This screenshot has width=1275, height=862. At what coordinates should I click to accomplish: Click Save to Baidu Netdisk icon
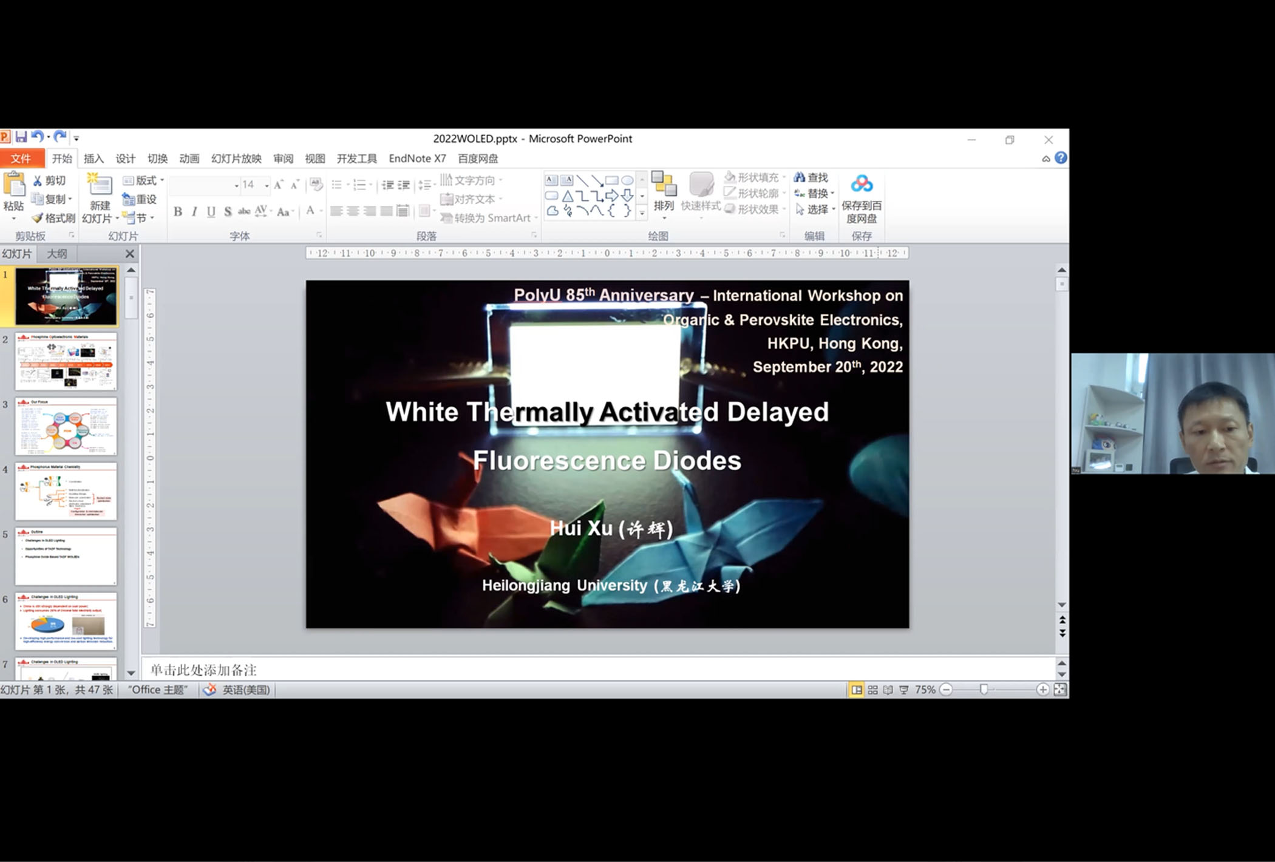point(861,184)
